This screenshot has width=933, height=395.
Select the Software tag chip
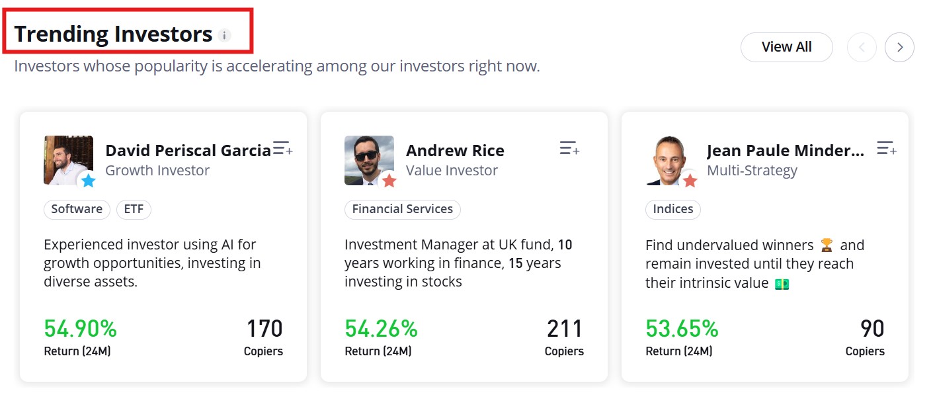click(x=77, y=209)
